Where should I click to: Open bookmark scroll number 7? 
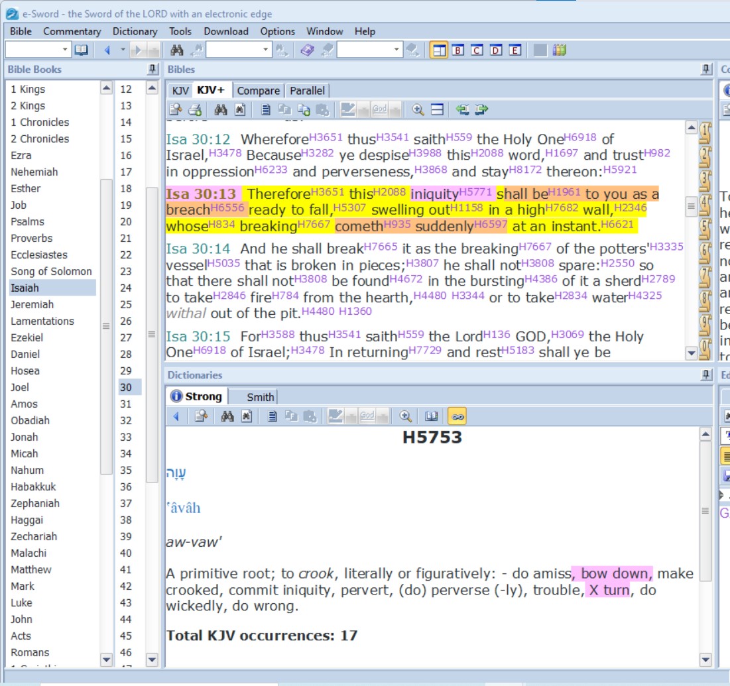[x=705, y=277]
